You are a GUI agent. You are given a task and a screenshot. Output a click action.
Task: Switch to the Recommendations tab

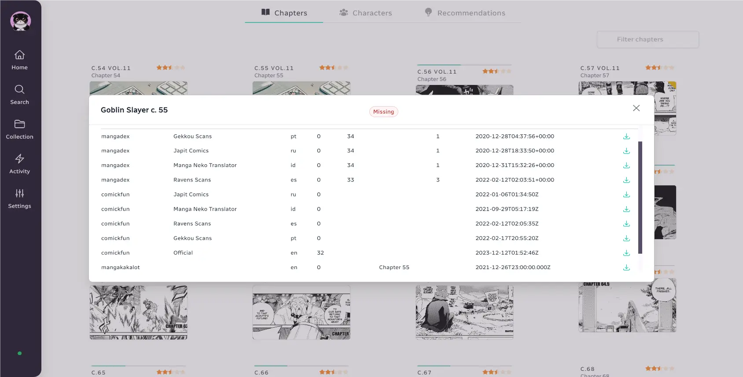(465, 13)
